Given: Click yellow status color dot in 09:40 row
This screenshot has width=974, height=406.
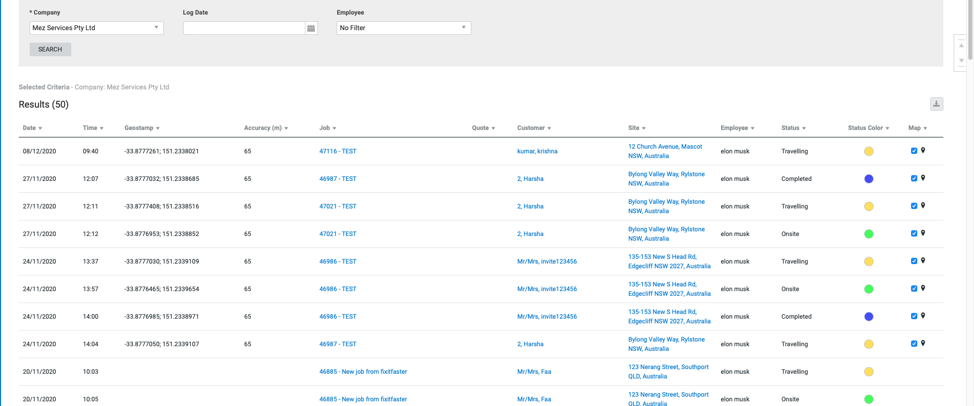Looking at the screenshot, I should [x=868, y=151].
